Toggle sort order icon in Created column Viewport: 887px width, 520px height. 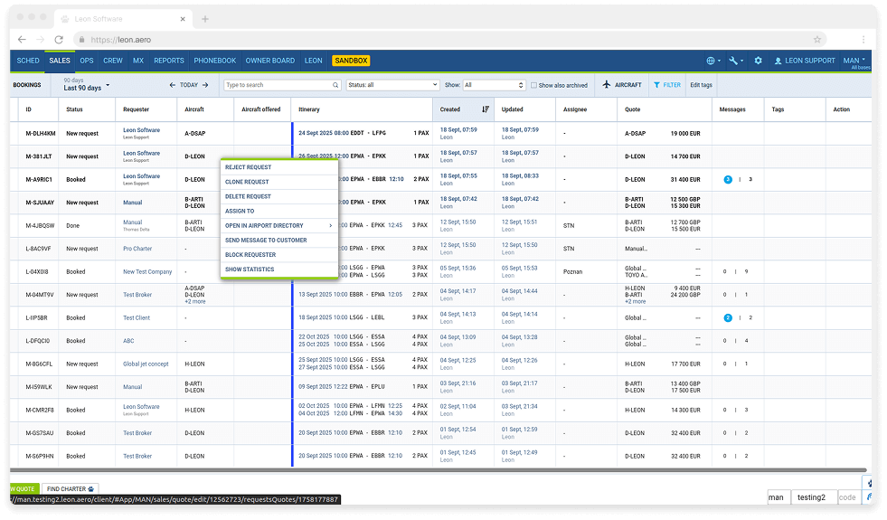[x=486, y=109]
